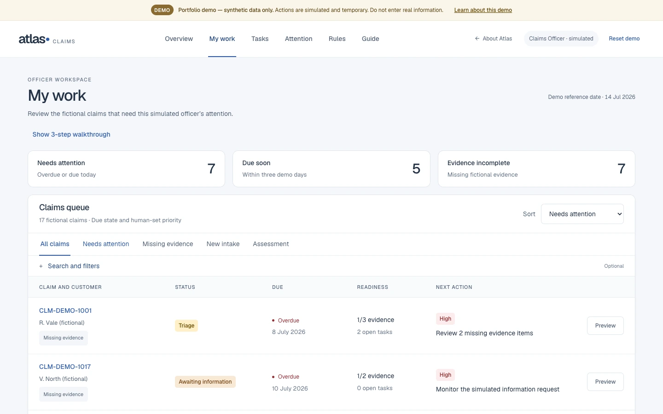Viewport: 663px width, 414px height.
Task: Open the My work nav item
Action: tap(222, 39)
